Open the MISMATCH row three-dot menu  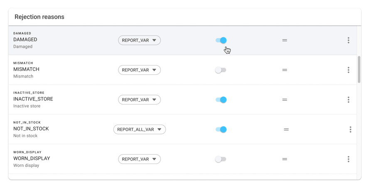(x=348, y=70)
